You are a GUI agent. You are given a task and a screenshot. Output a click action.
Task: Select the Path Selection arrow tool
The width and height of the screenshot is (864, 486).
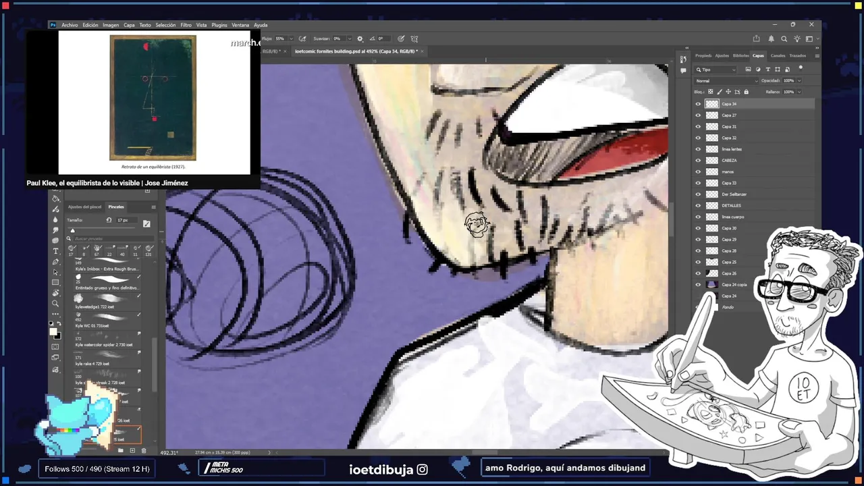point(55,272)
